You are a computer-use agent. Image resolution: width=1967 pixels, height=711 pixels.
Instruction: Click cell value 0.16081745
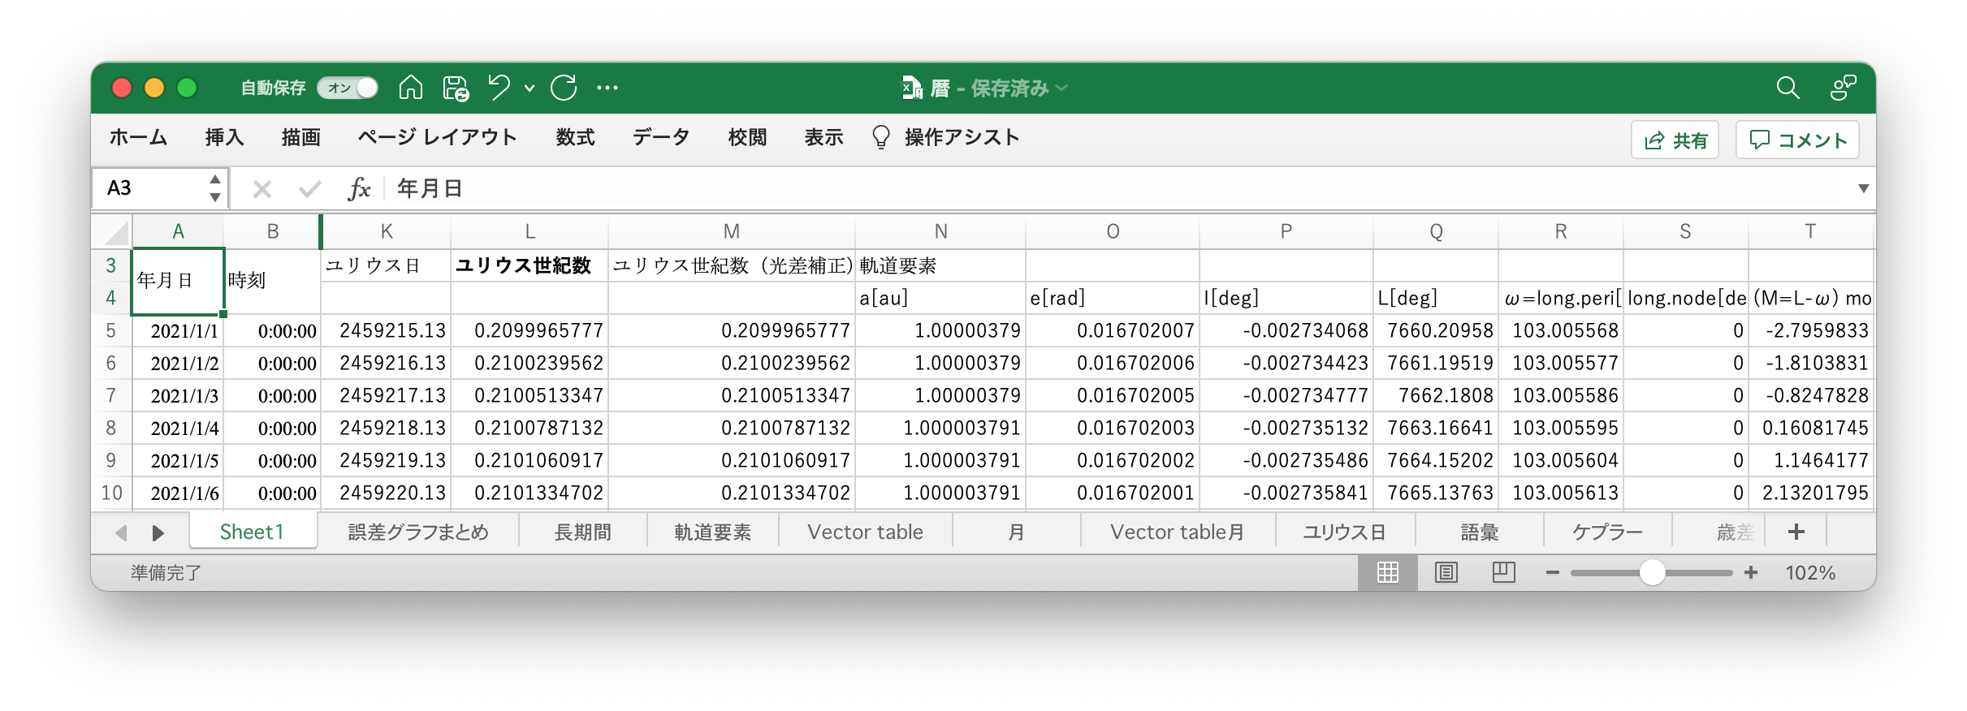pos(1810,428)
